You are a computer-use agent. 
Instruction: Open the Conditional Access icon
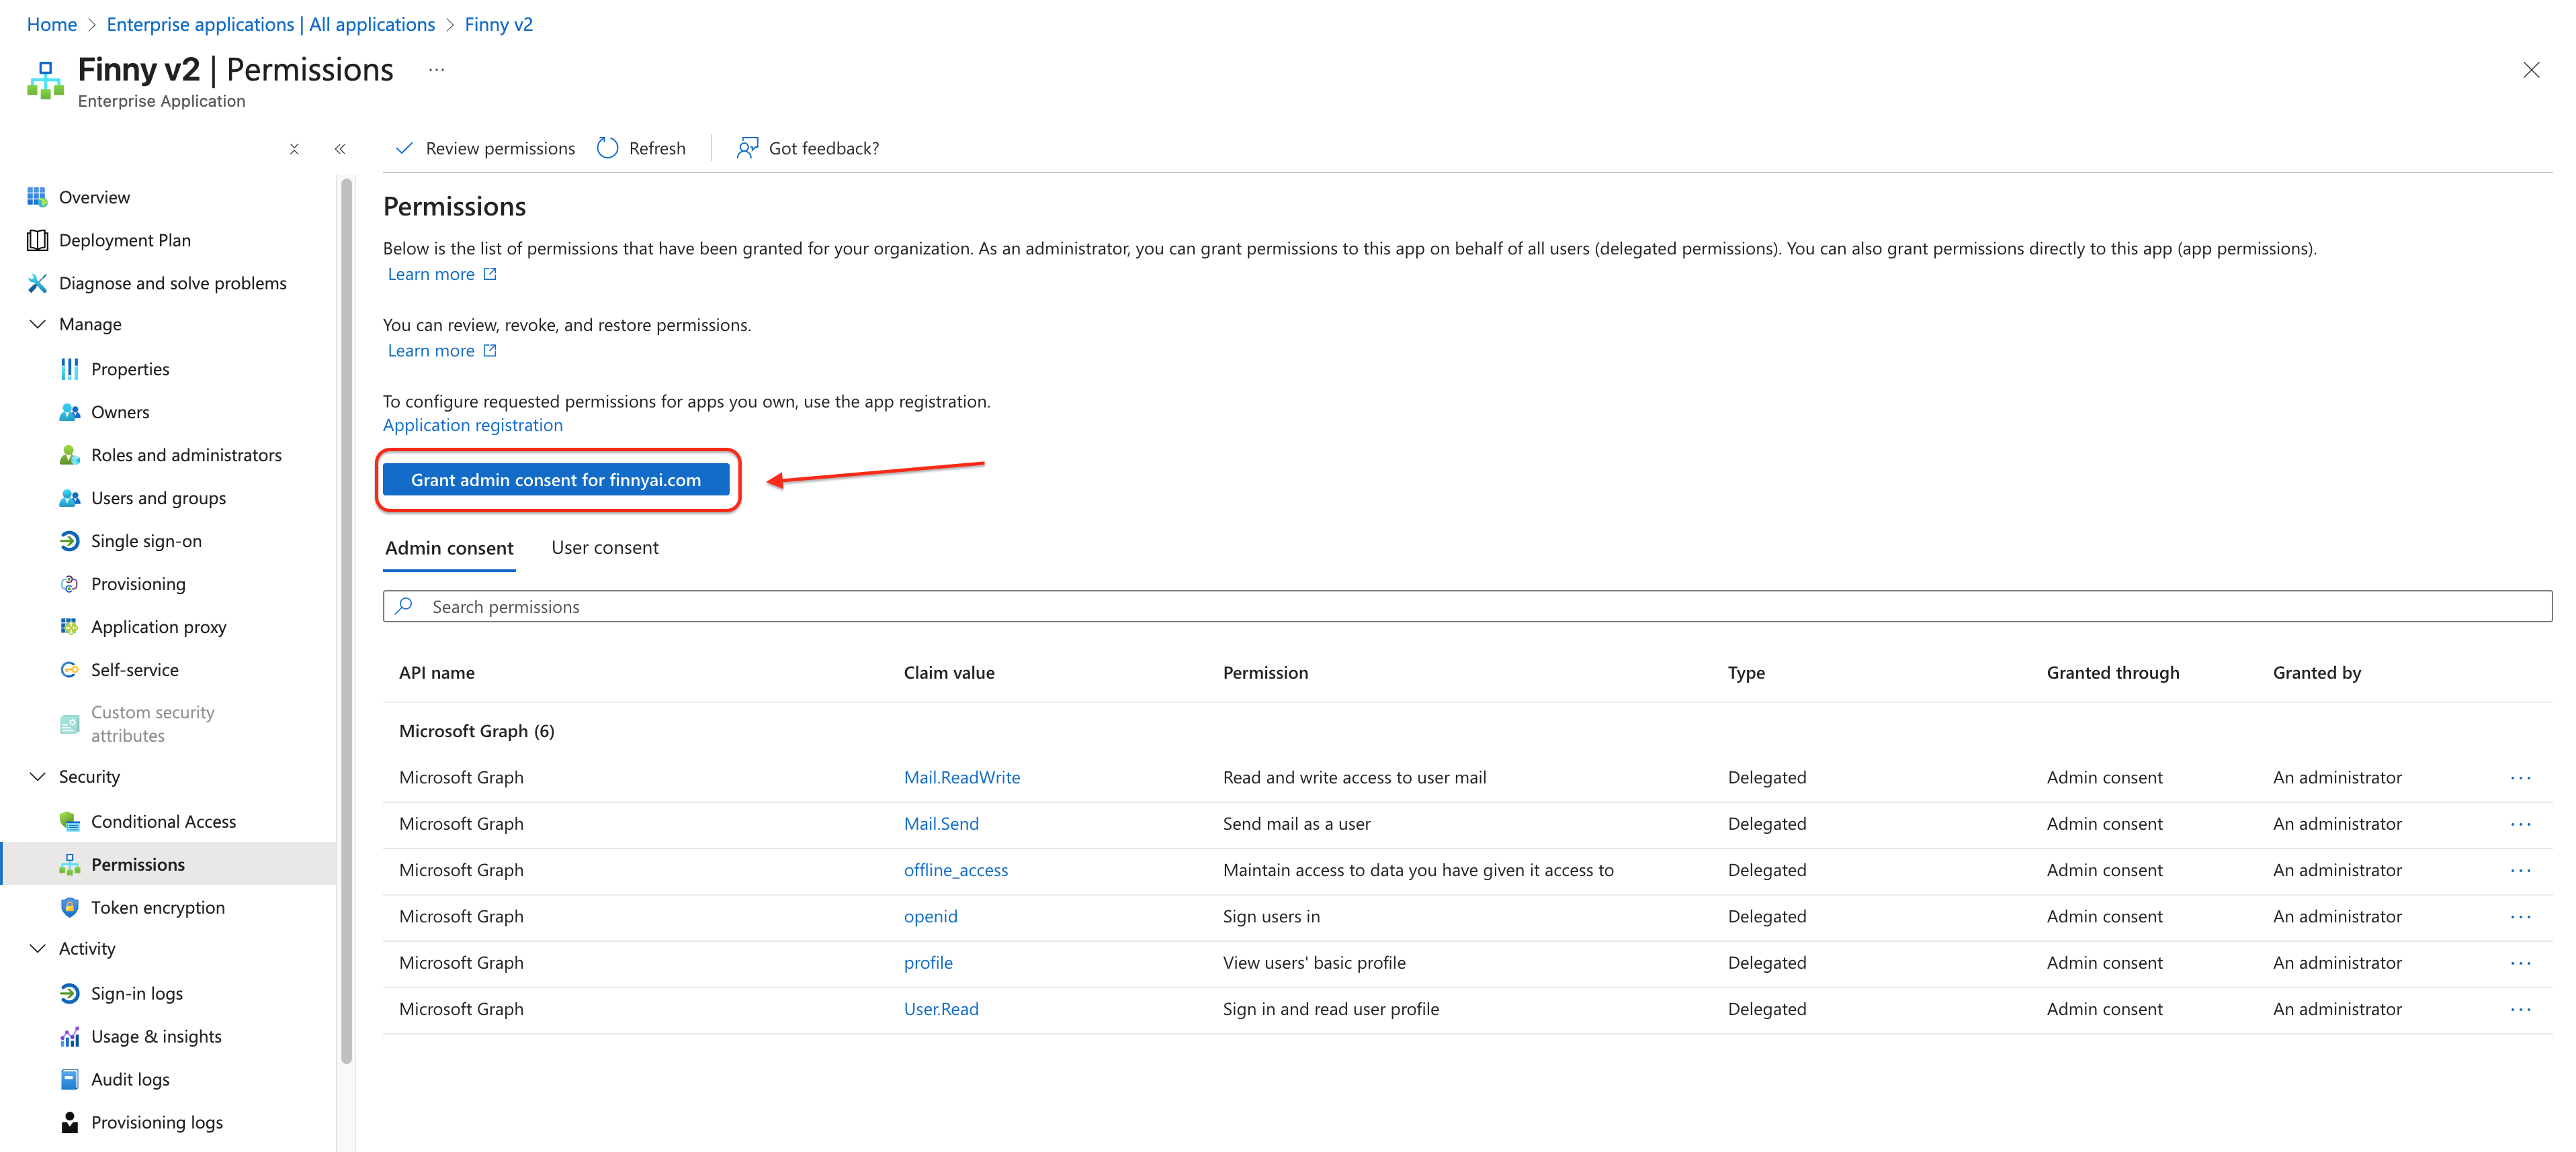[69, 821]
